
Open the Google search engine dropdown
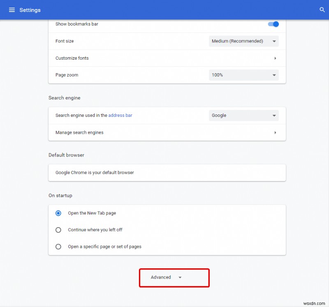pyautogui.click(x=243, y=115)
